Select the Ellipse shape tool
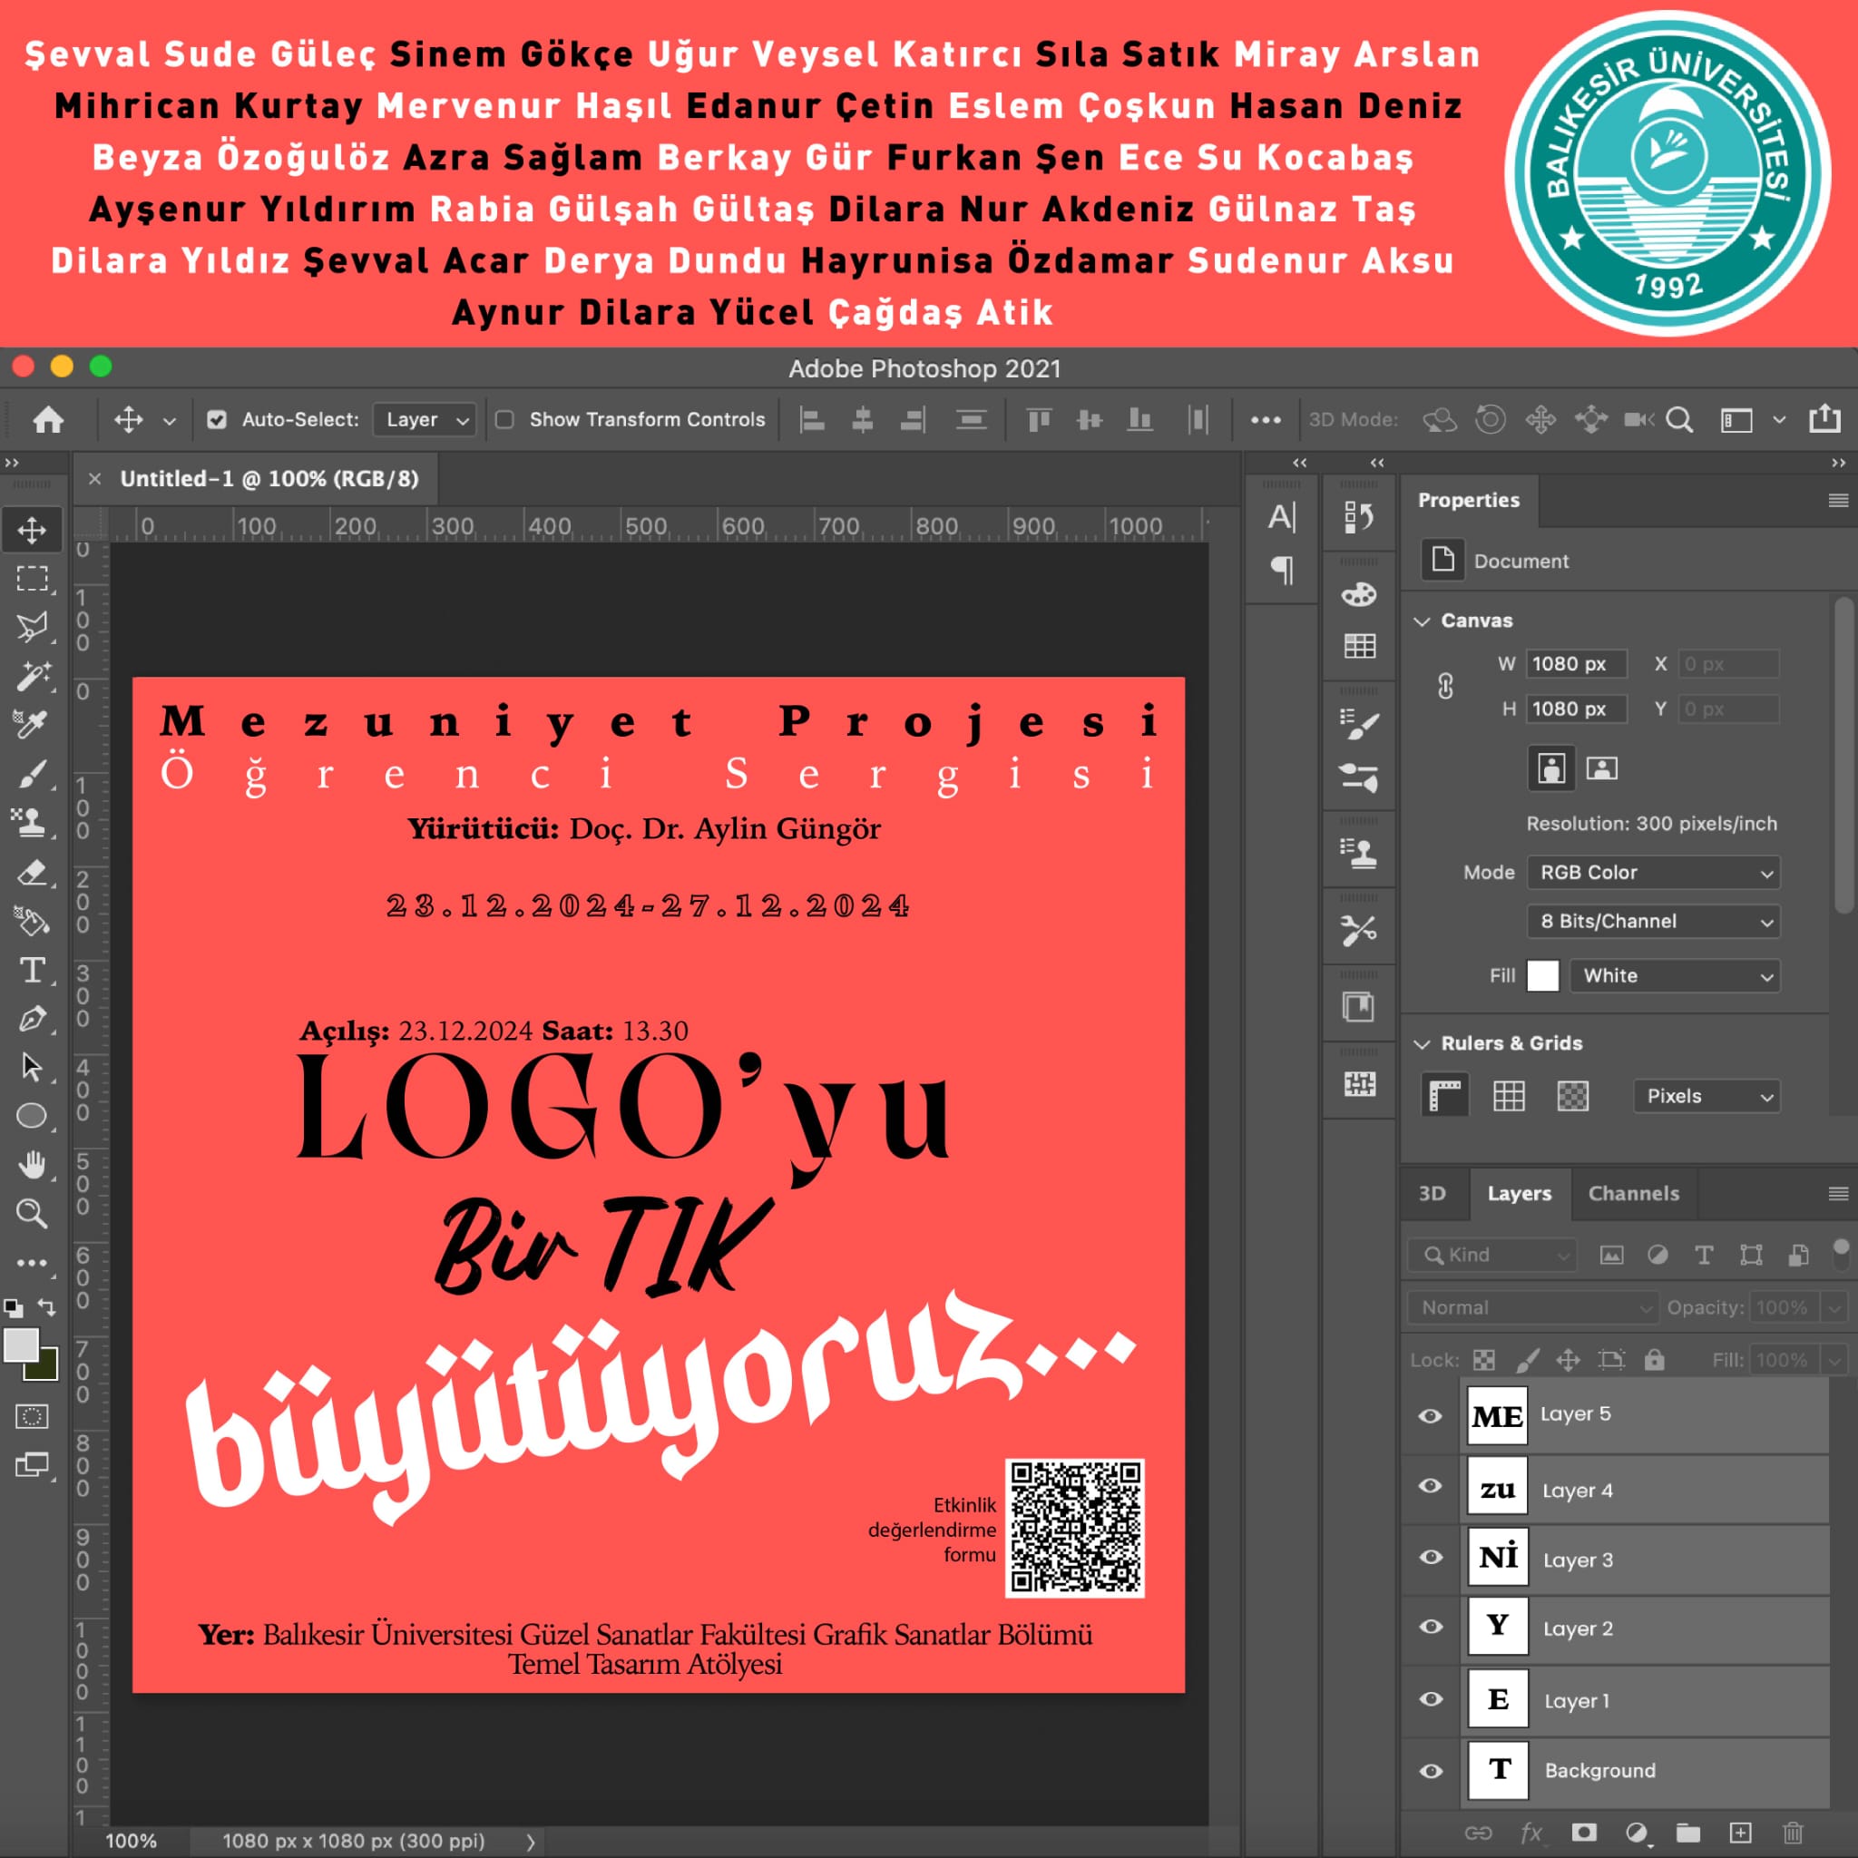 [32, 1116]
